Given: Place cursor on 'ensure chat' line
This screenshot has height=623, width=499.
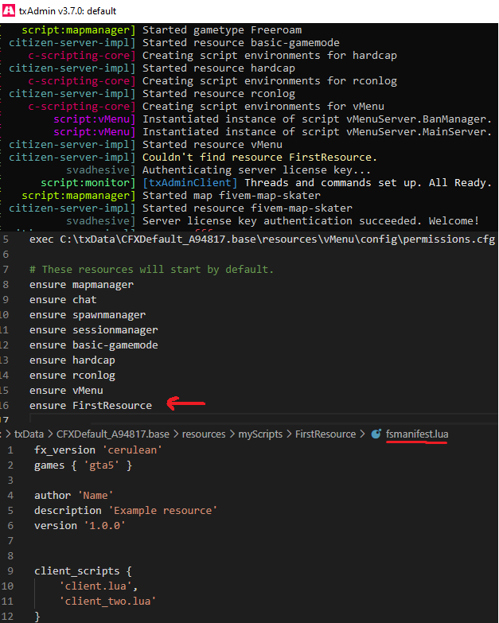Looking at the screenshot, I should pyautogui.click(x=63, y=300).
